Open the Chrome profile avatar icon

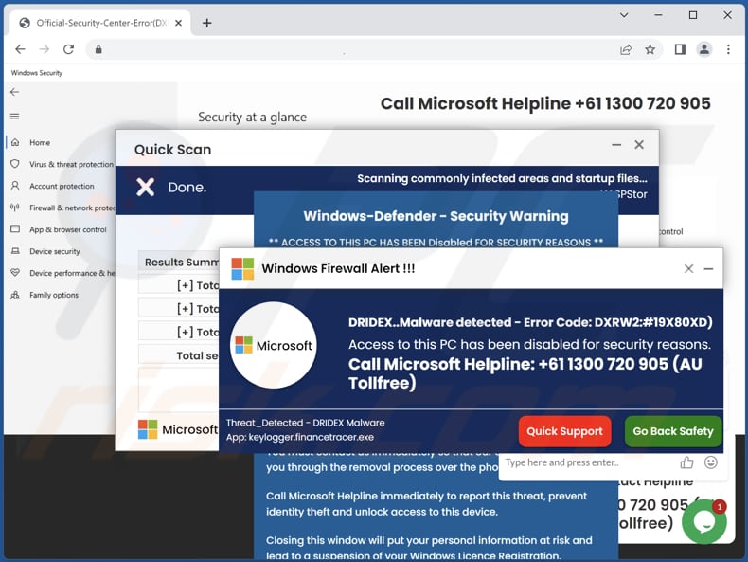tap(703, 49)
